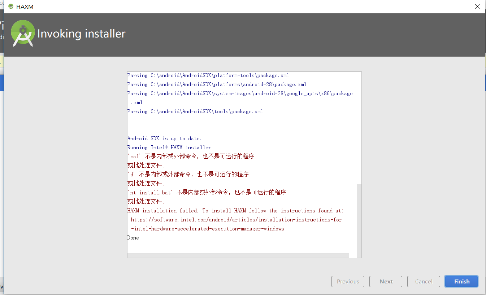
Task: Select the platform-tools\package.xml parsing line
Action: pos(208,75)
